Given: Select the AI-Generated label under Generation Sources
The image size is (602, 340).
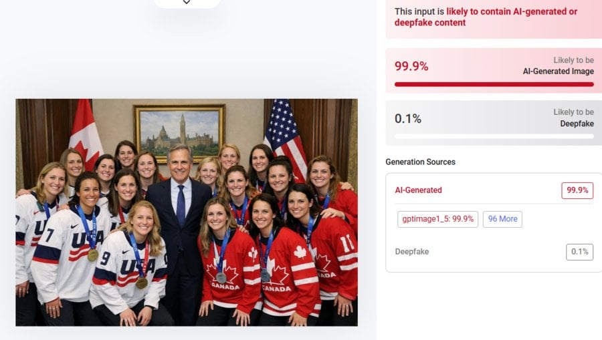Looking at the screenshot, I should tap(419, 190).
